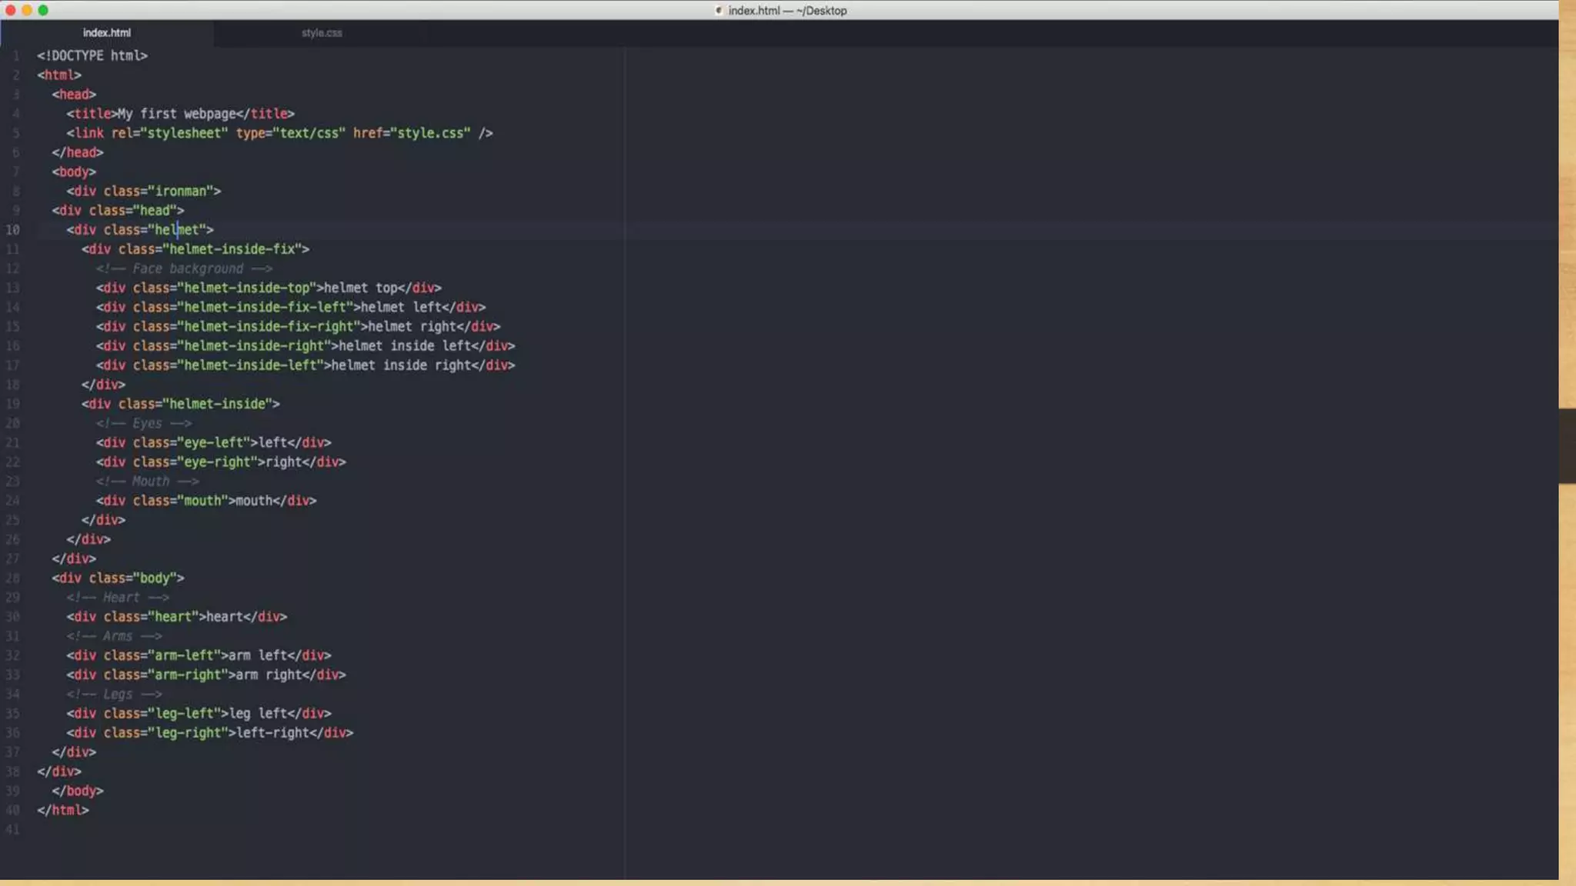Close the editor window with red button
Image resolution: width=1576 pixels, height=886 pixels.
coord(10,10)
